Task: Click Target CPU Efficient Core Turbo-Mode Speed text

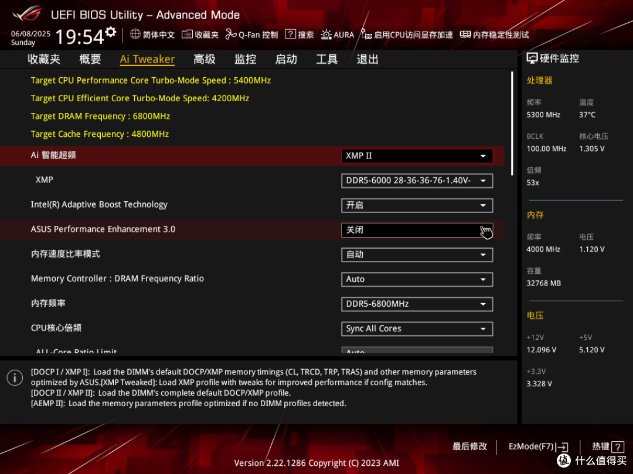Action: pyautogui.click(x=140, y=98)
